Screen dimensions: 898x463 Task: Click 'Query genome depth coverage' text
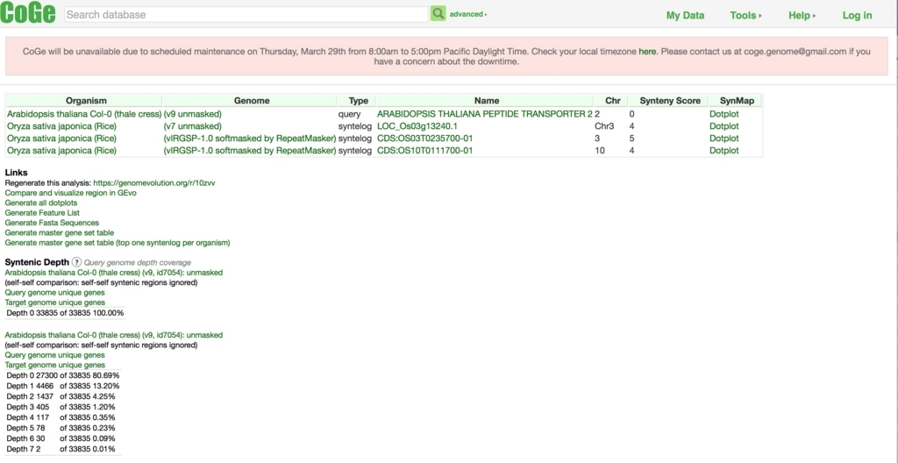pos(138,262)
